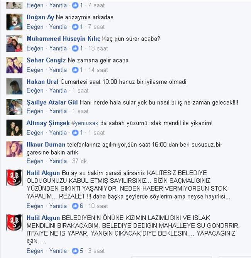Click like icon on Muhammed Hüseyin Kılıç's comment
Image resolution: width=251 pixels, height=258 pixels.
(x=75, y=48)
